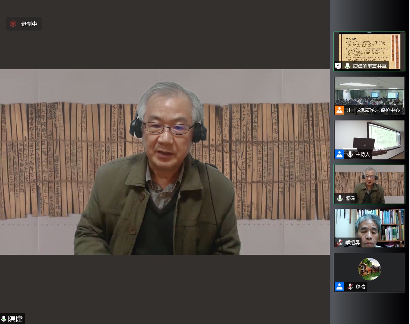Image resolution: width=410 pixels, height=324 pixels.
Task: Open the 陳偉的屏幕共享 slide thumbnail
Action: [369, 48]
